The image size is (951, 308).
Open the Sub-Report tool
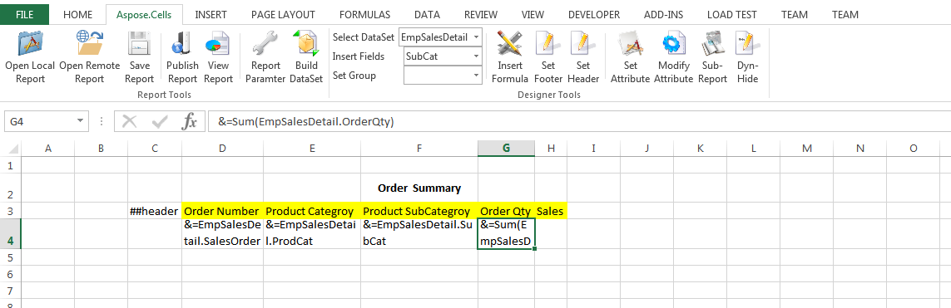pyautogui.click(x=714, y=57)
